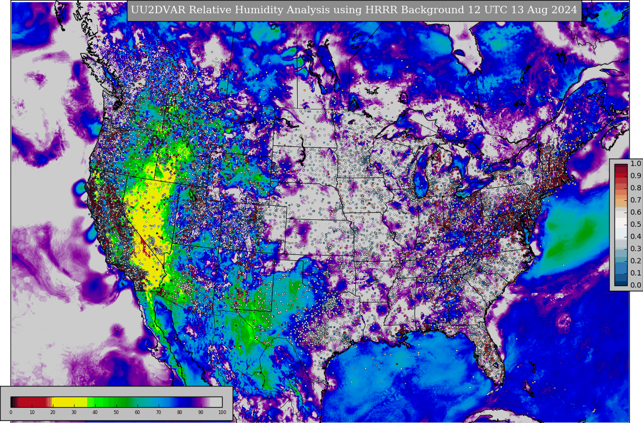Click the 0.6 label on the vertical colorbar
Image resolution: width=643 pixels, height=423 pixels.
pos(636,213)
